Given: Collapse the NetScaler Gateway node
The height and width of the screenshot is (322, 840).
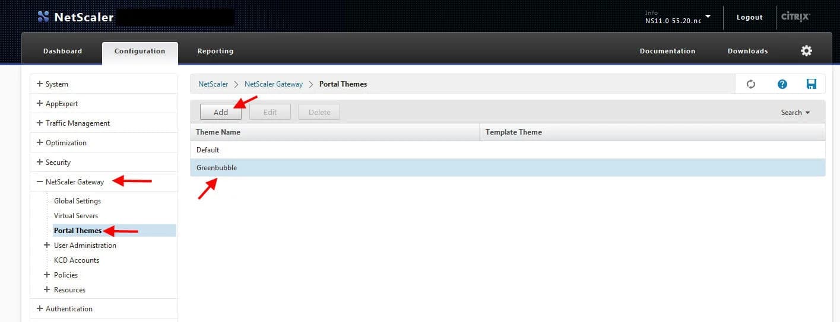Looking at the screenshot, I should point(40,181).
